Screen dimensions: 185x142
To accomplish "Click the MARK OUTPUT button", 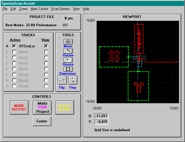I will (19, 107).
